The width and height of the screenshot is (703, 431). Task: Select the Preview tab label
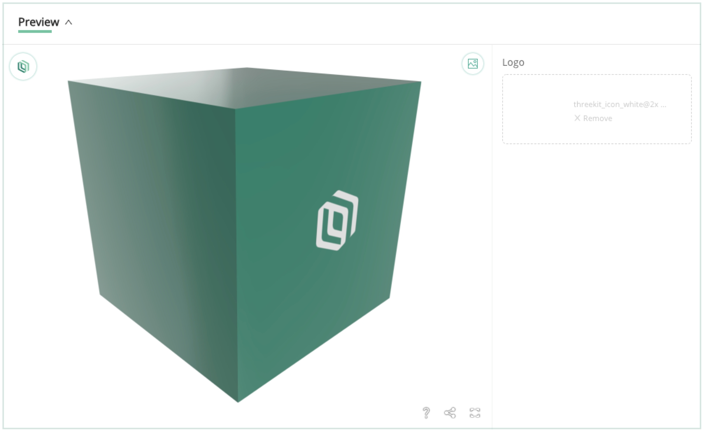pyautogui.click(x=38, y=22)
